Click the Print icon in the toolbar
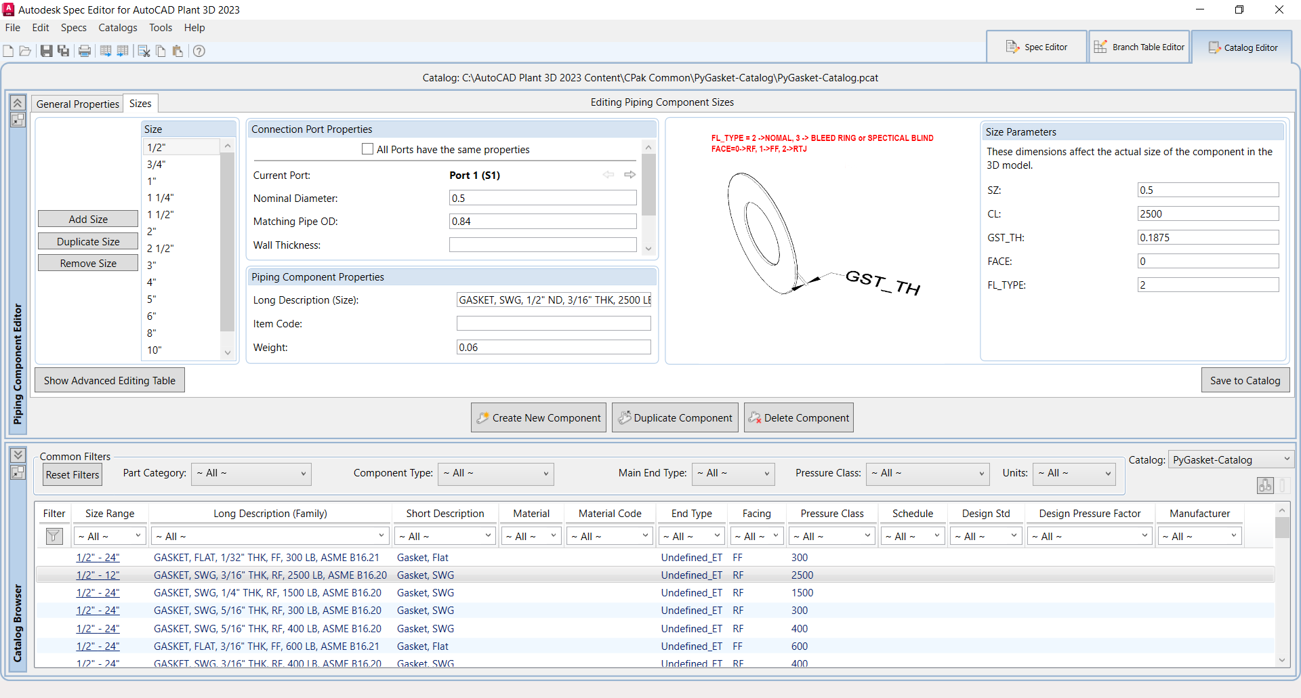Screen dimensions: 1301x698 point(85,51)
